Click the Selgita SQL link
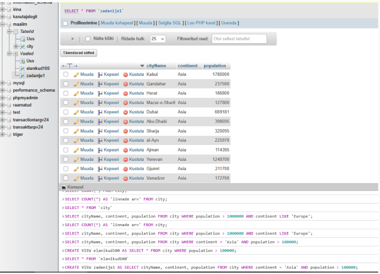Image resolution: width=380 pixels, height=274 pixels. tap(170, 23)
